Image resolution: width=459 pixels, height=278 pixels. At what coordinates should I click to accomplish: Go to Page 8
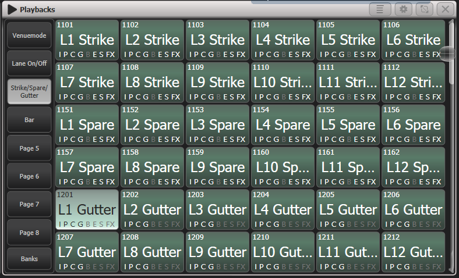tap(29, 233)
